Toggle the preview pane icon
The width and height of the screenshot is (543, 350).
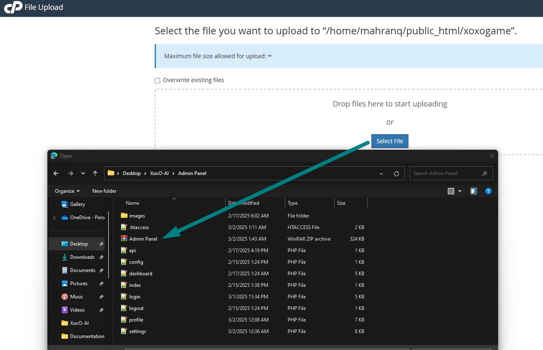click(474, 191)
